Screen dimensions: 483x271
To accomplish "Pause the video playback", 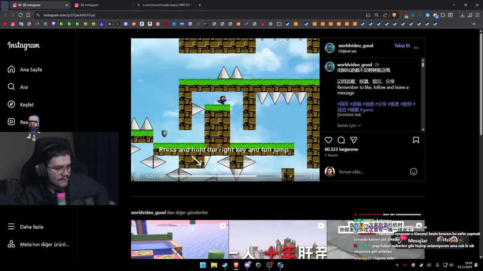I will click(137, 176).
